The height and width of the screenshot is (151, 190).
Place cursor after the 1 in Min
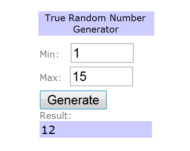pos(80,53)
